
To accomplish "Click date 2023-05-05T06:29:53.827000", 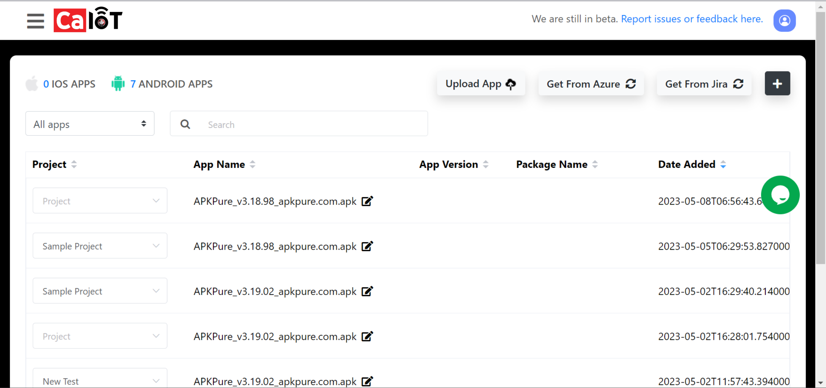I will pos(724,246).
